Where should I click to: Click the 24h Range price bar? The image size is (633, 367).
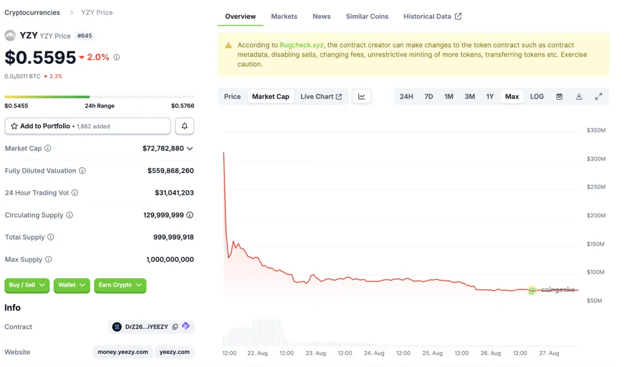pos(99,97)
